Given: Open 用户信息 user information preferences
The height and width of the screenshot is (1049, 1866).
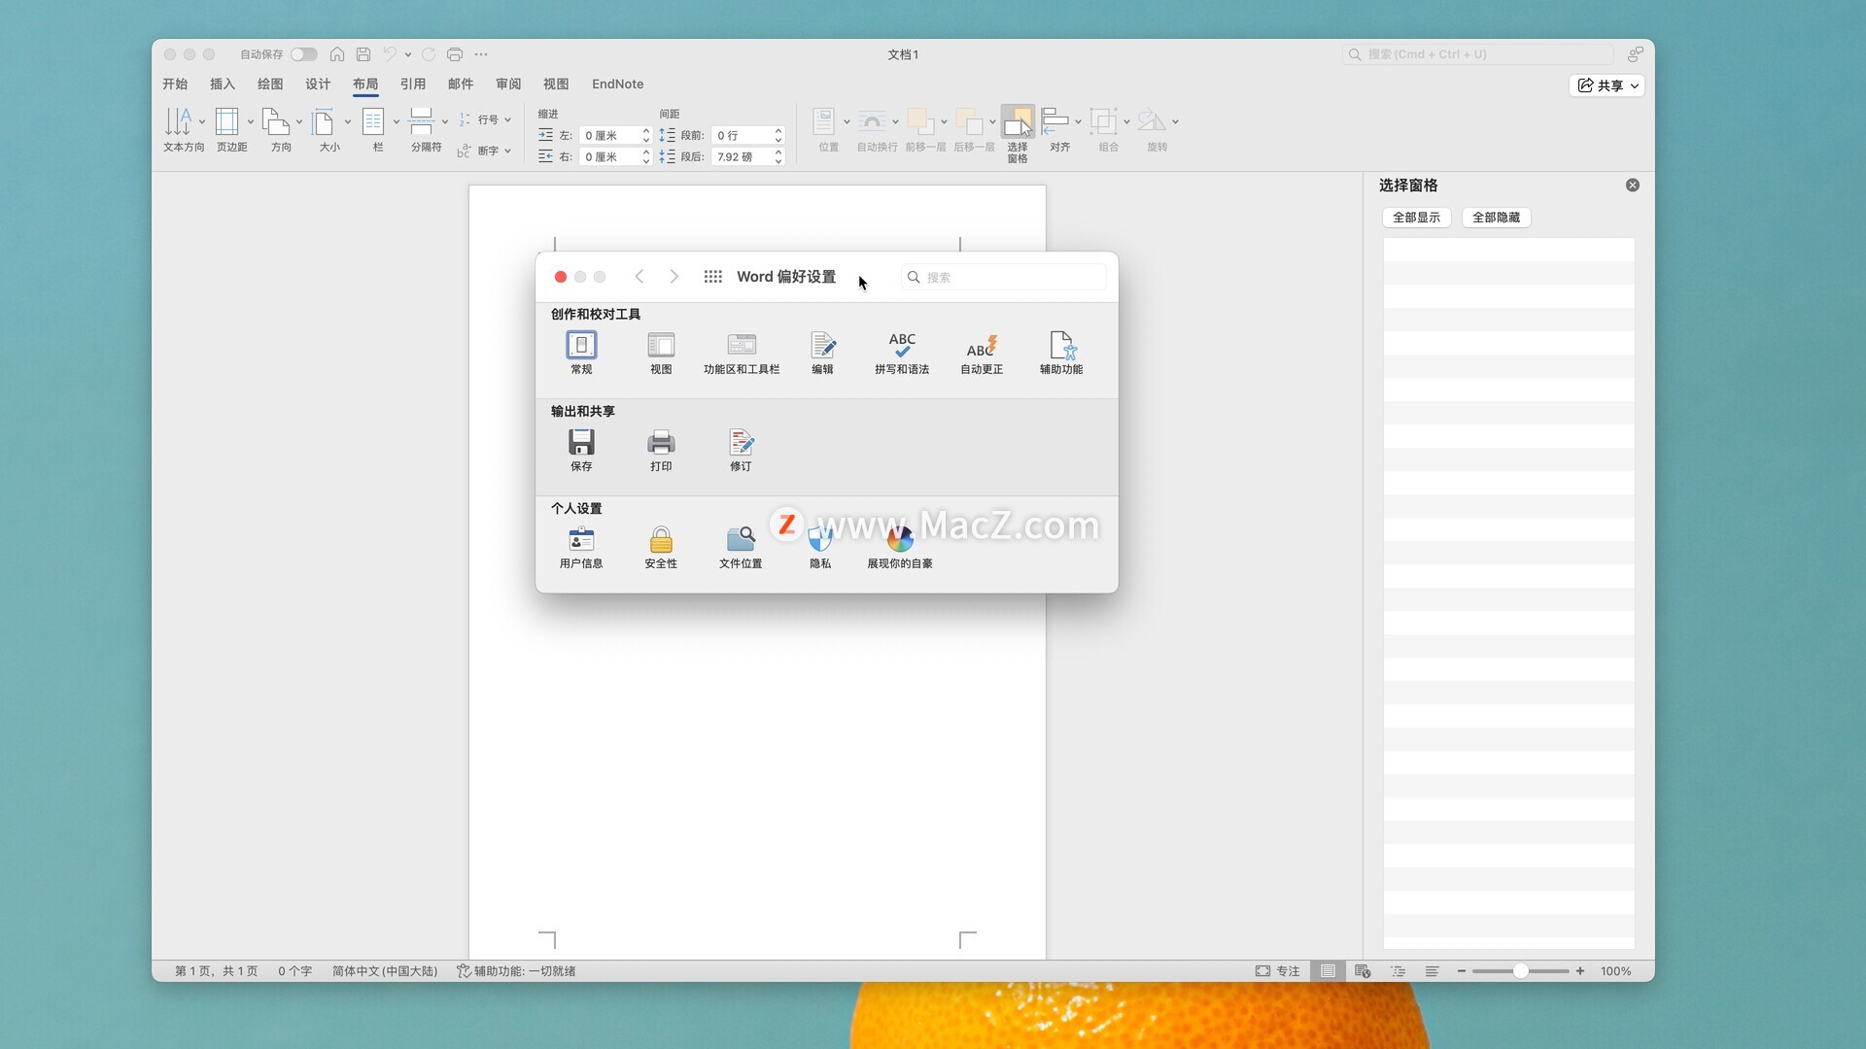Looking at the screenshot, I should pyautogui.click(x=581, y=547).
